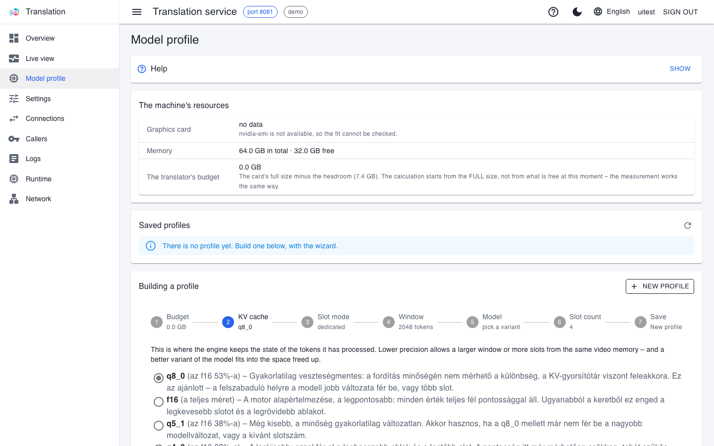Jump to Model step 5
This screenshot has width=714, height=446.
[493, 322]
